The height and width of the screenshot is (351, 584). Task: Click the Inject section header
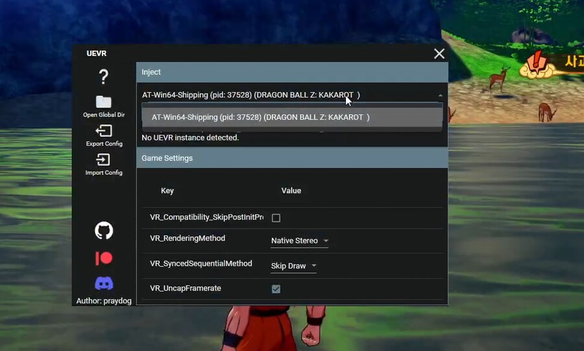(x=292, y=72)
